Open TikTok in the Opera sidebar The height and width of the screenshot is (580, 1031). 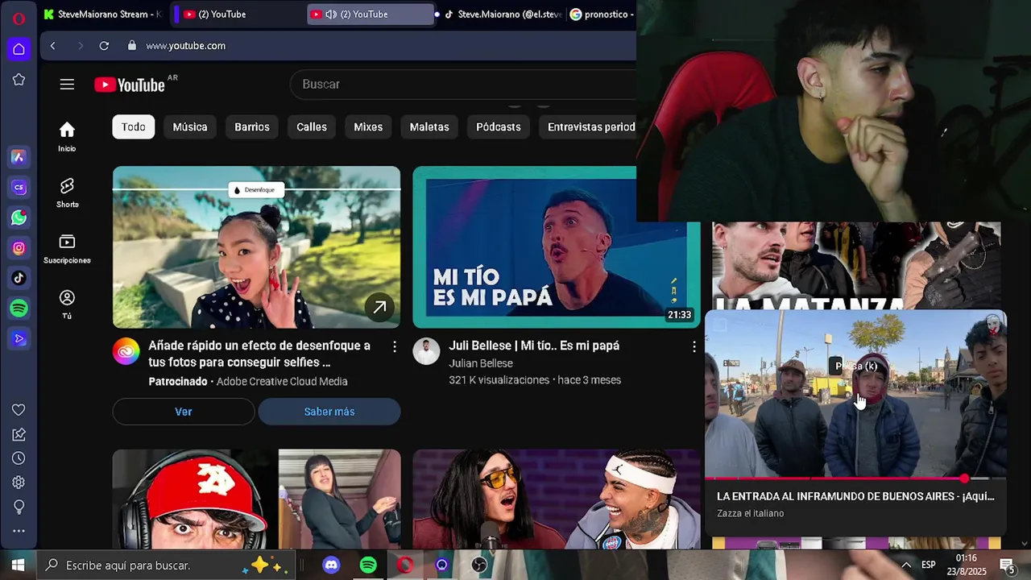click(x=19, y=278)
